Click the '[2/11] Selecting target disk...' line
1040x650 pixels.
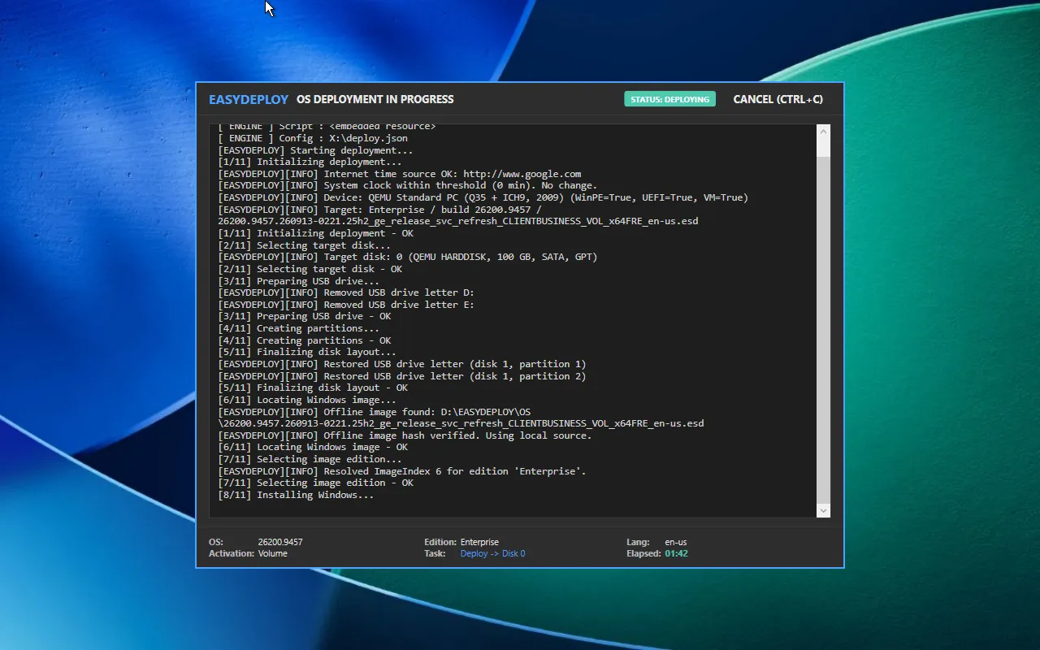tap(304, 245)
